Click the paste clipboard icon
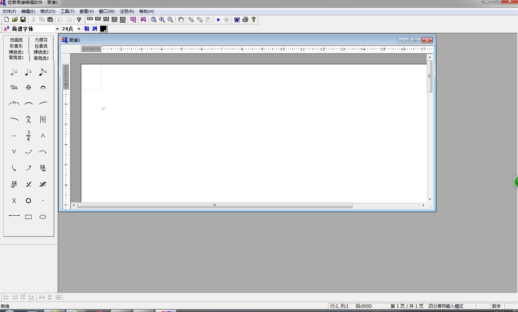 click(50, 20)
